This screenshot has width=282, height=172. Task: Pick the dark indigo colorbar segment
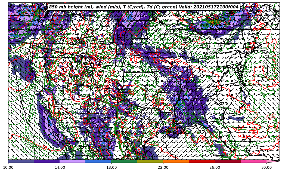pyautogui.click(x=47, y=161)
